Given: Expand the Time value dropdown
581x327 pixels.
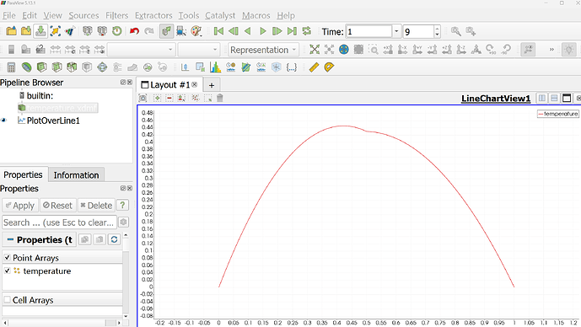Looking at the screenshot, I should click(396, 31).
